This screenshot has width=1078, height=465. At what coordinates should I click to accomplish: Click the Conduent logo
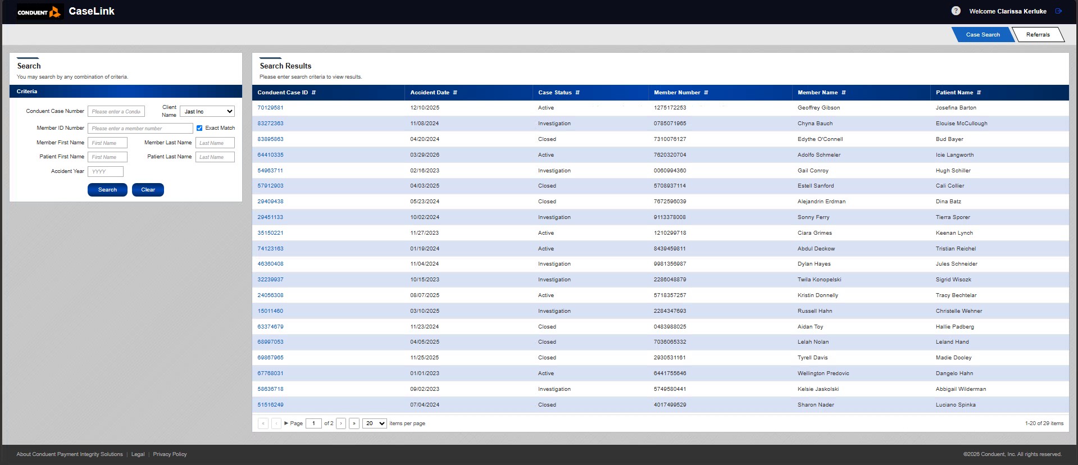39,12
